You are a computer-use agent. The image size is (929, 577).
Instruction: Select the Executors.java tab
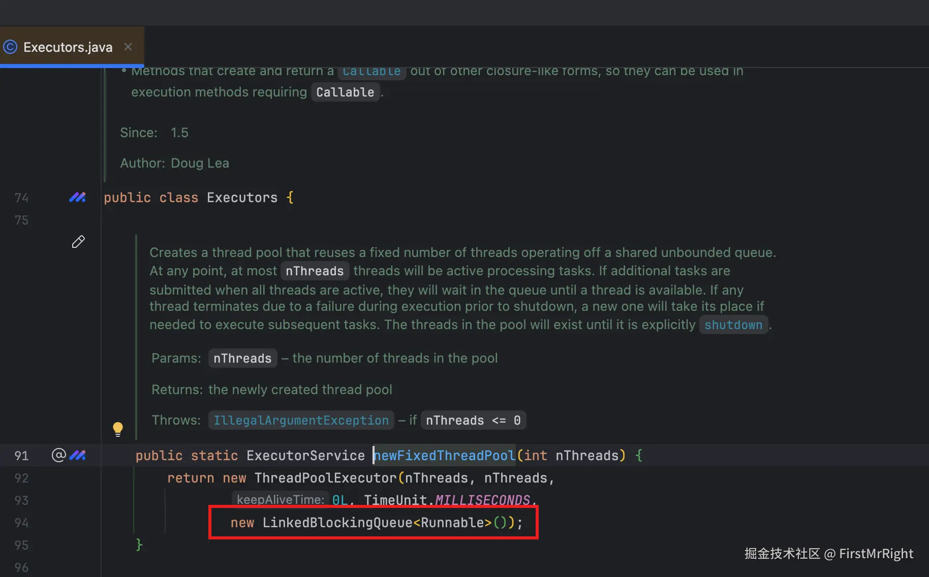(x=68, y=47)
